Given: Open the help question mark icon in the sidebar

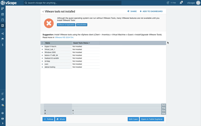Looking at the screenshot, I should [x=3, y=113].
